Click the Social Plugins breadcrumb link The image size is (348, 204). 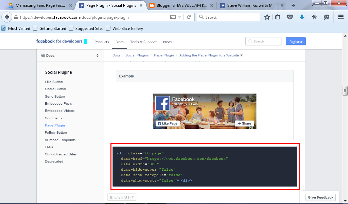coord(137,55)
